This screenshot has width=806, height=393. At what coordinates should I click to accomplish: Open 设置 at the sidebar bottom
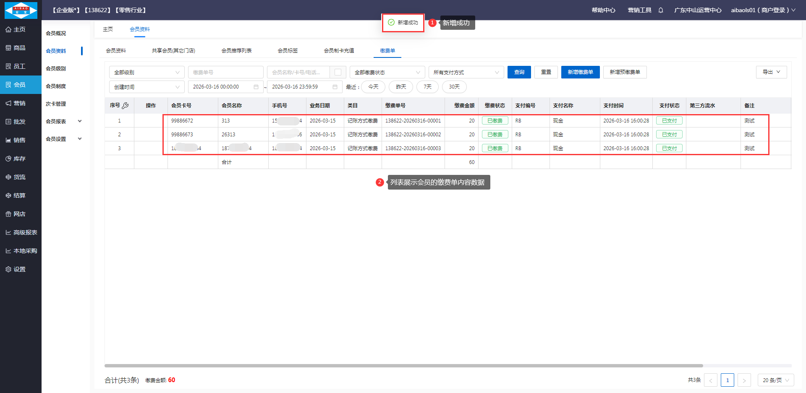click(x=20, y=269)
